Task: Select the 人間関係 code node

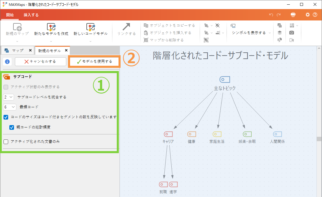Action: click(x=277, y=134)
